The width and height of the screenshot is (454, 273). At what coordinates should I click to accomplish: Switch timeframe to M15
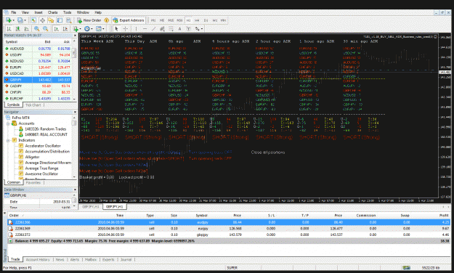[x=171, y=20]
